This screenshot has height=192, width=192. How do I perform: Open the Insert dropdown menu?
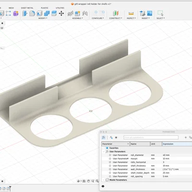[x=145, y=18]
